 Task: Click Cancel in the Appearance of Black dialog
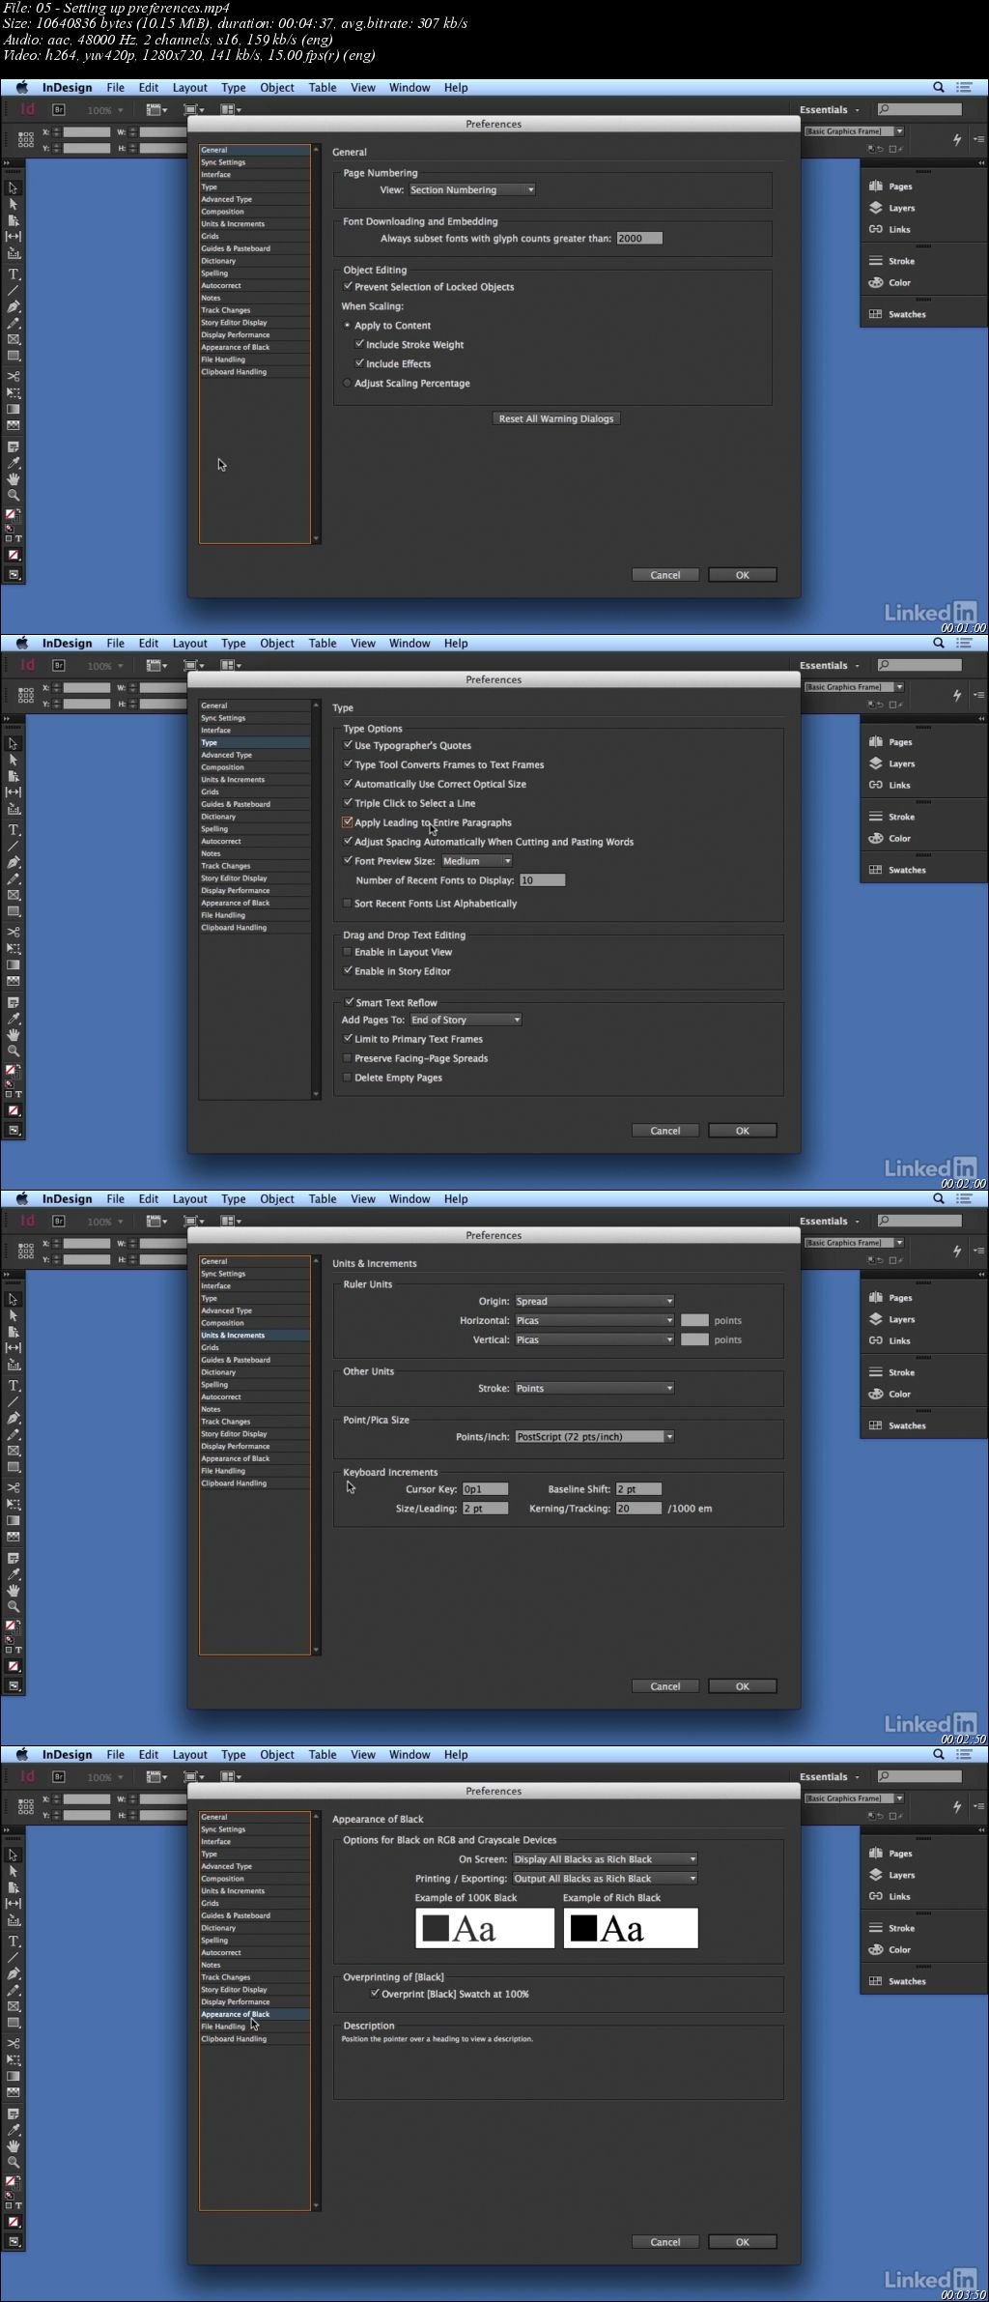click(664, 2242)
